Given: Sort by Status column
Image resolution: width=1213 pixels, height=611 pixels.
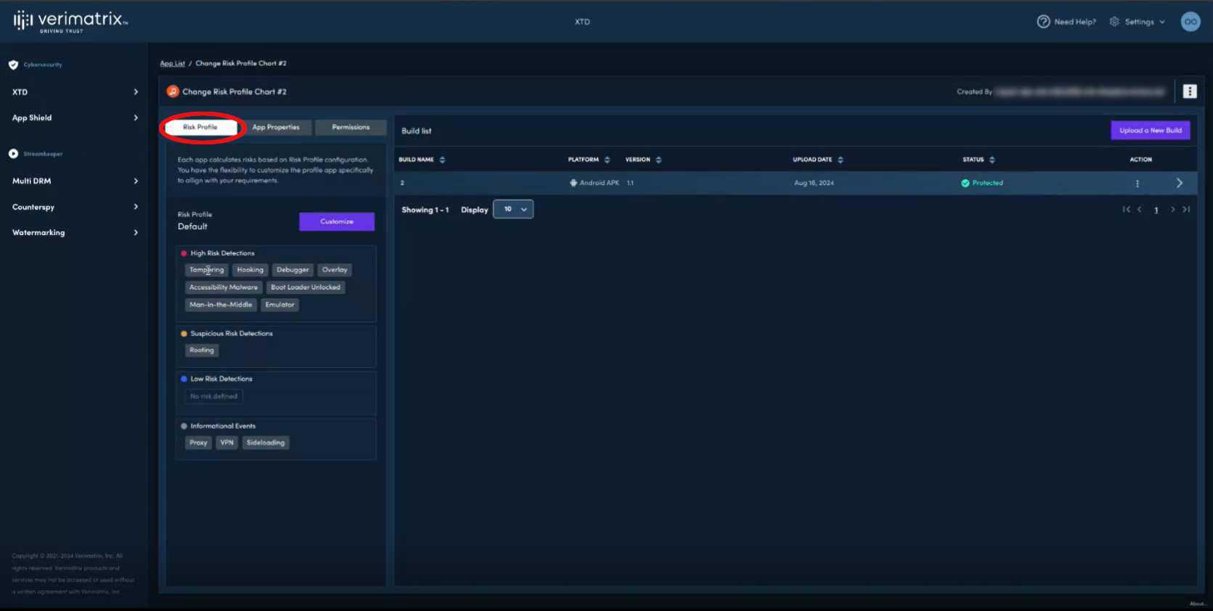Looking at the screenshot, I should [992, 160].
